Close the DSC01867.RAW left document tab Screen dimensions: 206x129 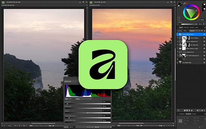87,5
